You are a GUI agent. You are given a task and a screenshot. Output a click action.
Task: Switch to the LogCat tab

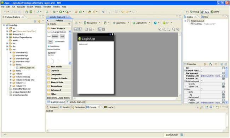point(109,107)
